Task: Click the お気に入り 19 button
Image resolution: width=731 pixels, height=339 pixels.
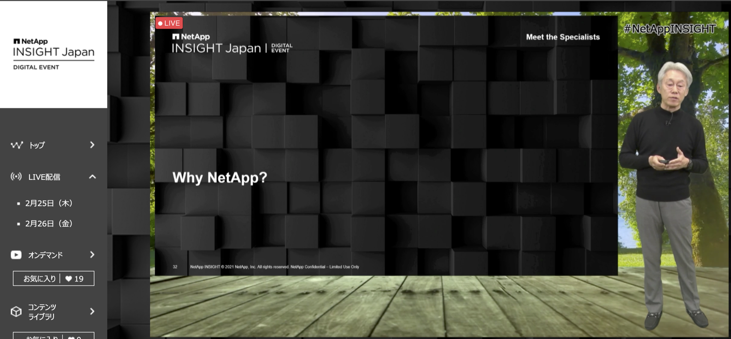Action: click(54, 279)
